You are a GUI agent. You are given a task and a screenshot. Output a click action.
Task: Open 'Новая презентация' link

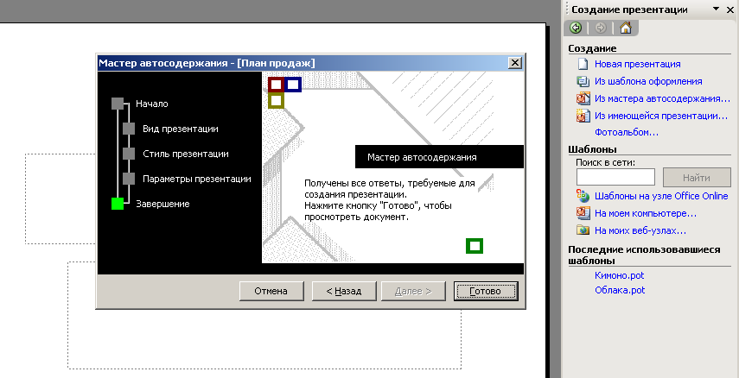[637, 64]
